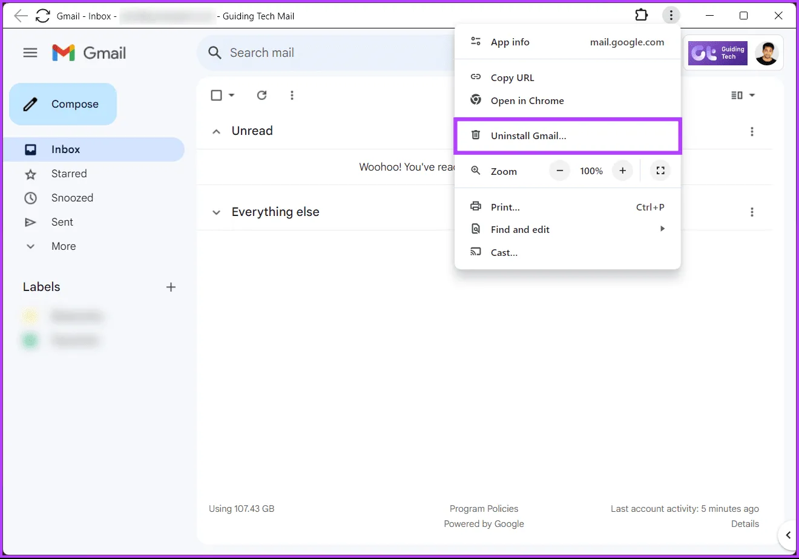
Task: Choose Open in Chrome menu item
Action: click(x=527, y=100)
